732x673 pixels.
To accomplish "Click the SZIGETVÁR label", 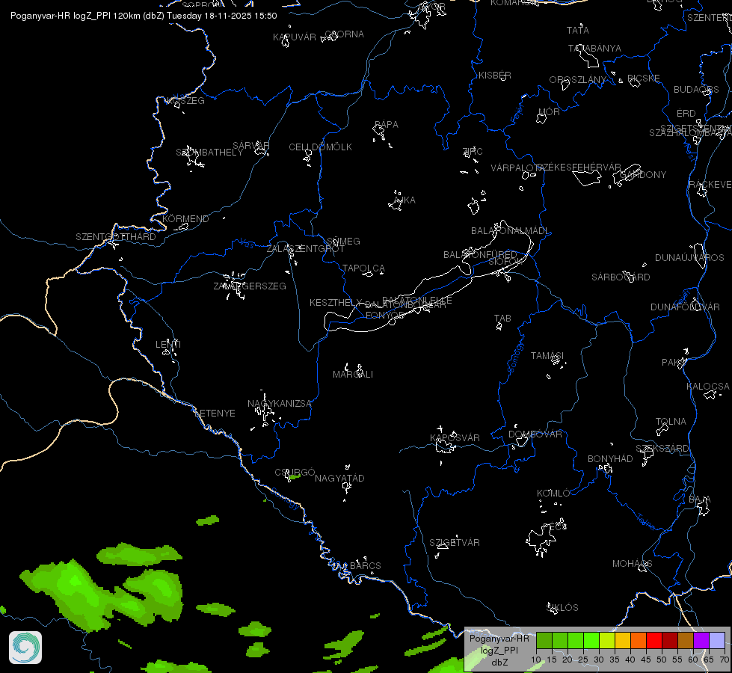I will click(x=455, y=543).
